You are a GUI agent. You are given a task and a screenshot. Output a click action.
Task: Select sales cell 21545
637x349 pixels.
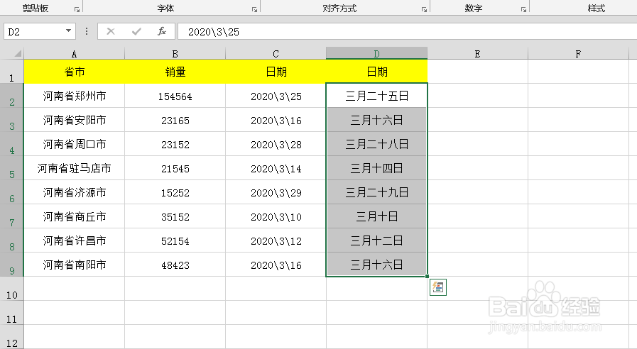175,168
